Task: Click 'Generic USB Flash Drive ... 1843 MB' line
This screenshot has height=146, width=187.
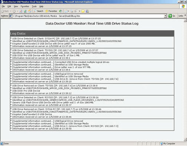Action: 52,103
